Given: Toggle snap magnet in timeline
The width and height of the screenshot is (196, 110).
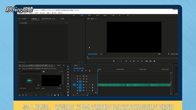Looking at the screenshot, I should (x=78, y=71).
